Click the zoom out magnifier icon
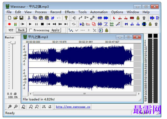Screen dimensions: 167x119 (16, 107)
